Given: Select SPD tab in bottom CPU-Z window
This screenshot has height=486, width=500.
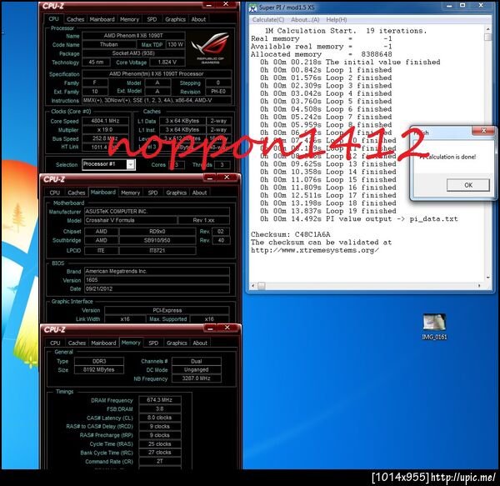Looking at the screenshot, I should [153, 343].
